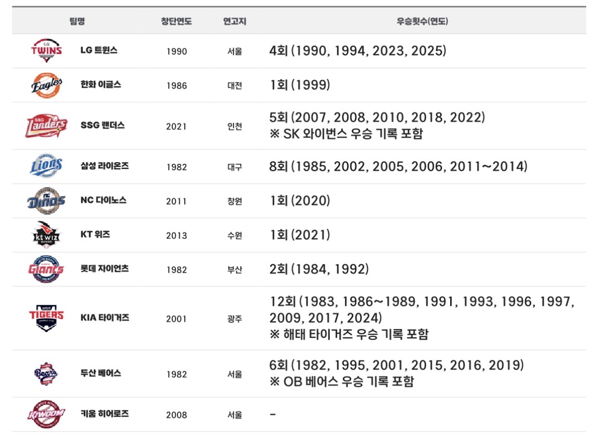
Task: Click the 두산 베어스 team name
Action: pyautogui.click(x=100, y=373)
